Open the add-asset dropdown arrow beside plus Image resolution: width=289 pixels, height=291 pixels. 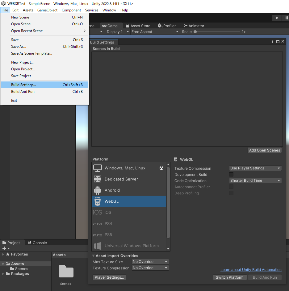click(9, 248)
